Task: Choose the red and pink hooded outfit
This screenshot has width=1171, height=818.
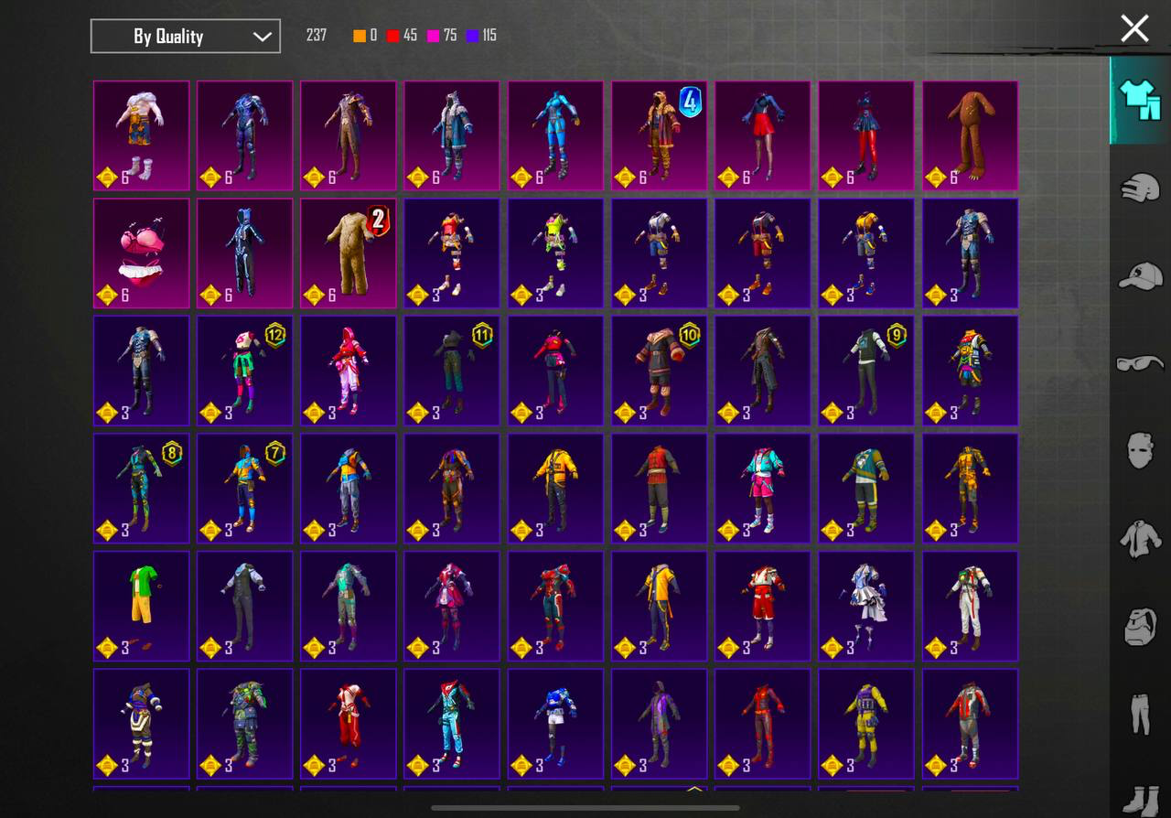Action: pos(349,371)
